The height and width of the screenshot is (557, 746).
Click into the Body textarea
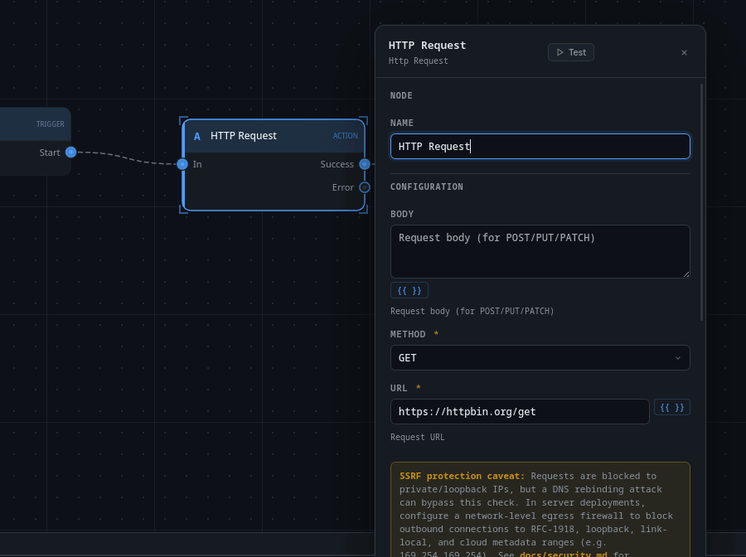(540, 252)
